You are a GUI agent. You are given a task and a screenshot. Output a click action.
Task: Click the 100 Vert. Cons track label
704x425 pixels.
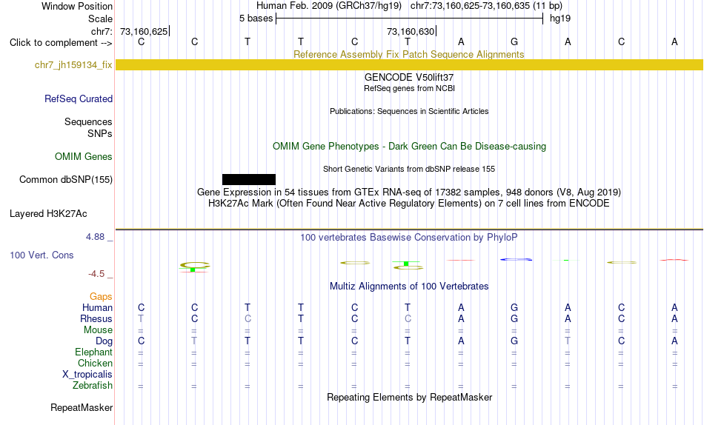[x=41, y=255]
